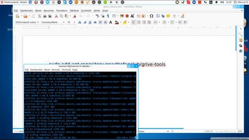Click the Insert Text Box icon

point(132,16)
